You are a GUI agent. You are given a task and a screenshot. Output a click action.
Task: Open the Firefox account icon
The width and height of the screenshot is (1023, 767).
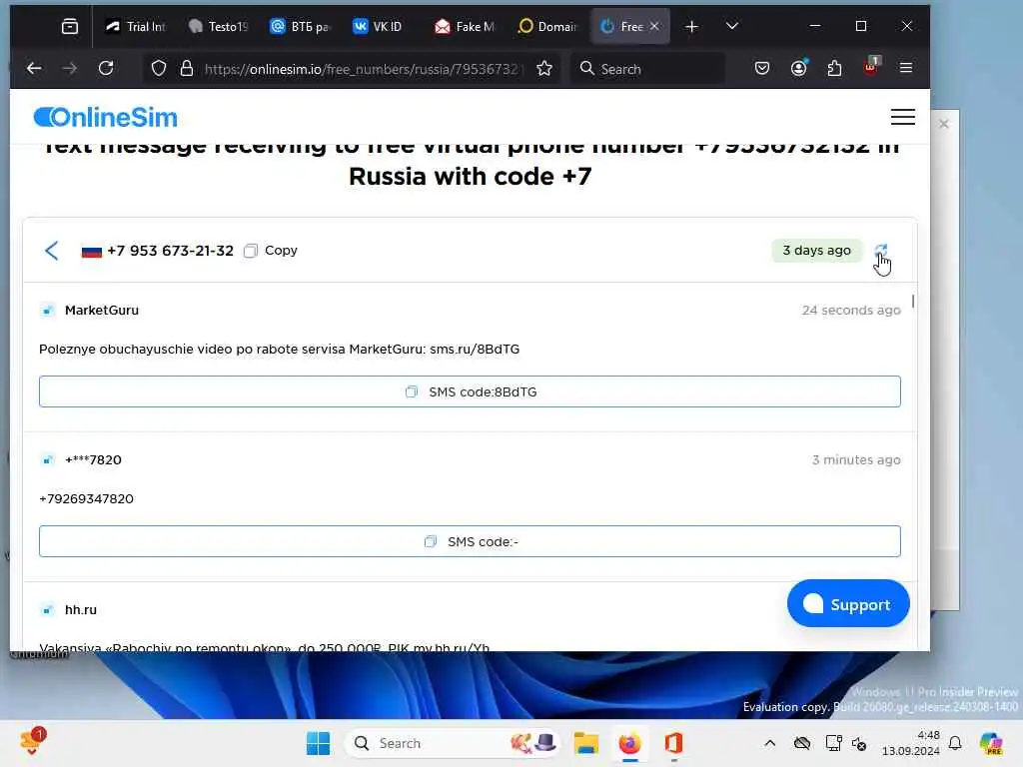(x=798, y=69)
